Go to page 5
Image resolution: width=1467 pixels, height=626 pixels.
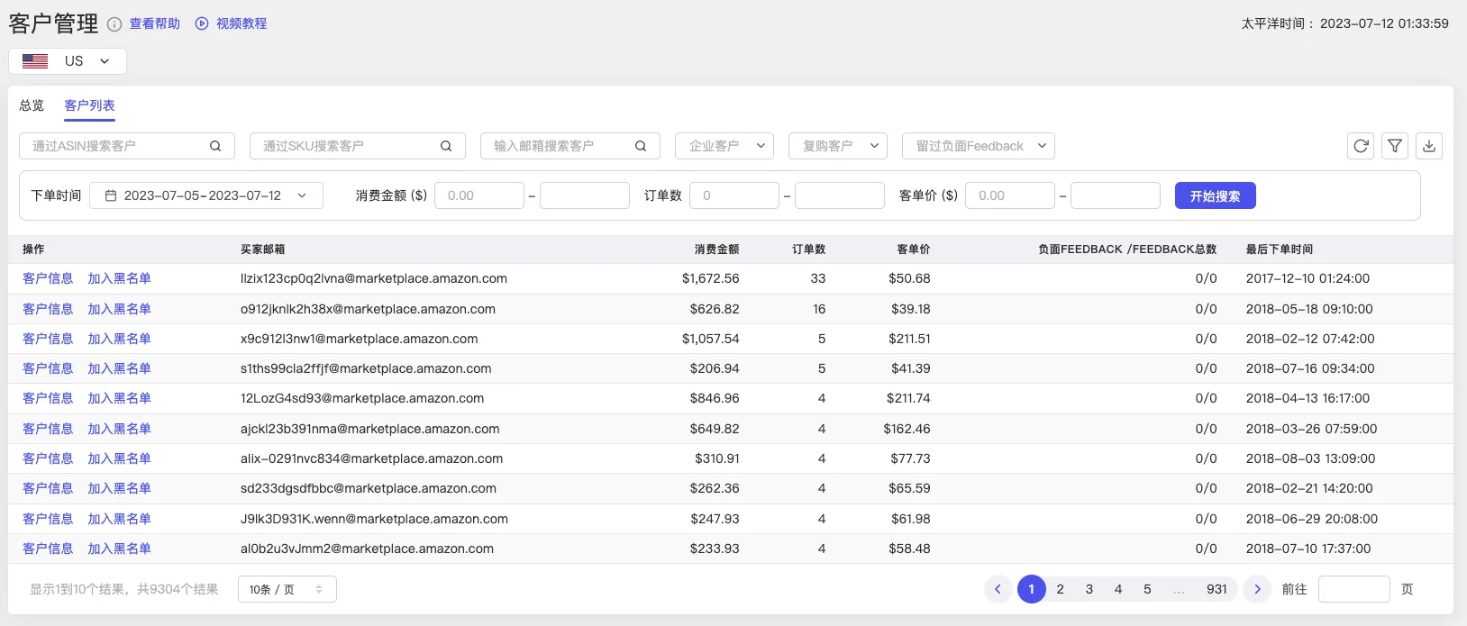[1147, 589]
